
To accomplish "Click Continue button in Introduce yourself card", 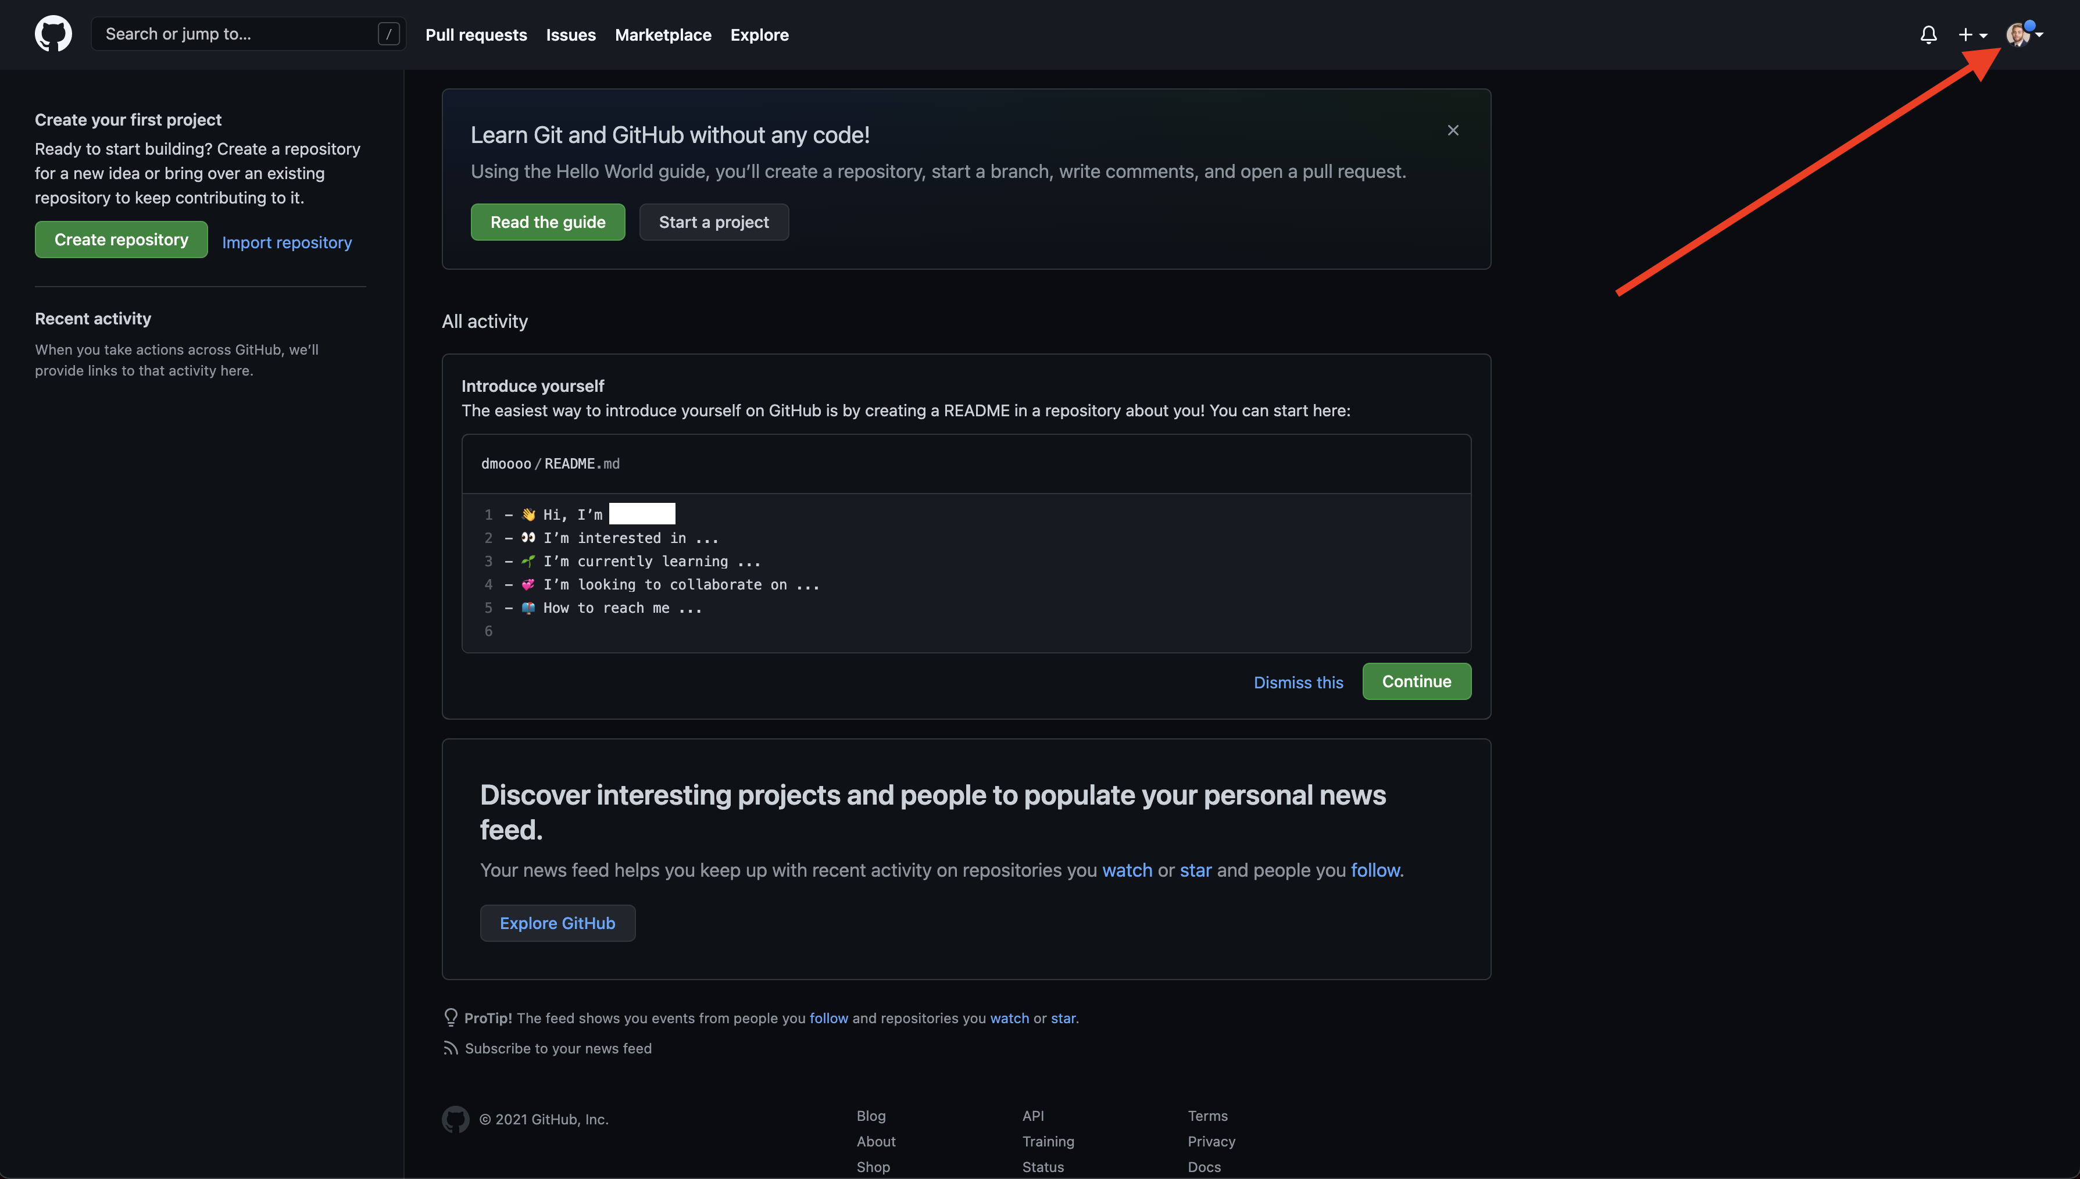I will 1417,681.
